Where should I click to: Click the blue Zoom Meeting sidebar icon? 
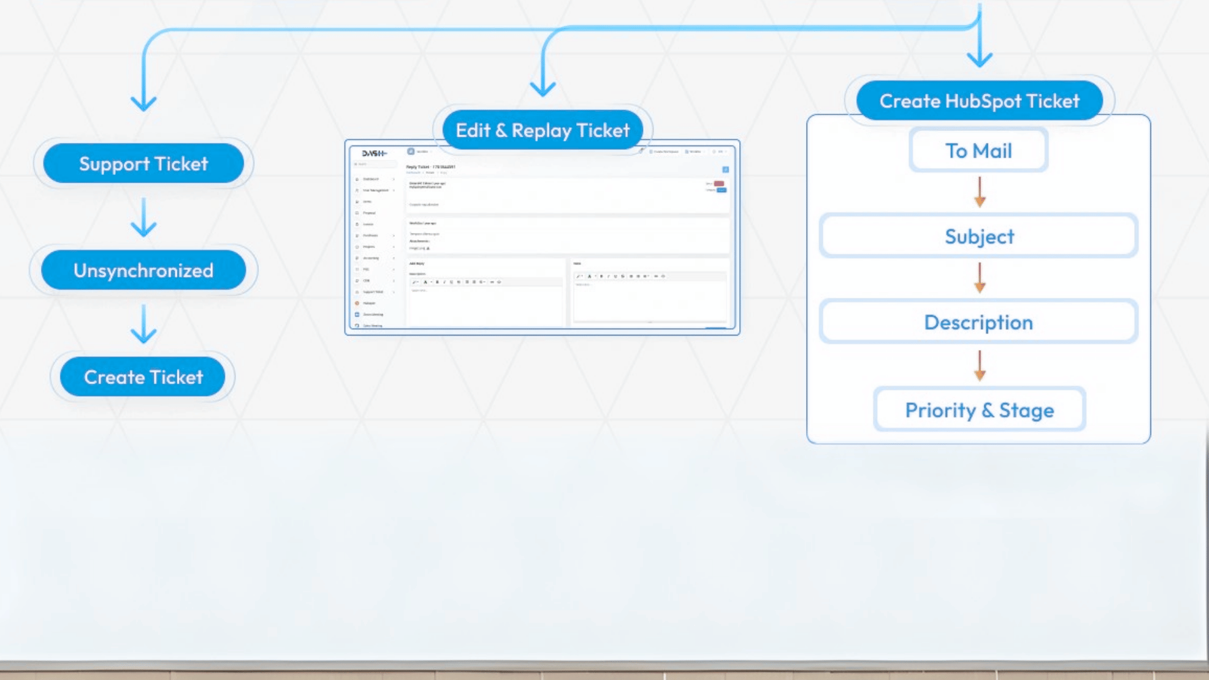[357, 314]
